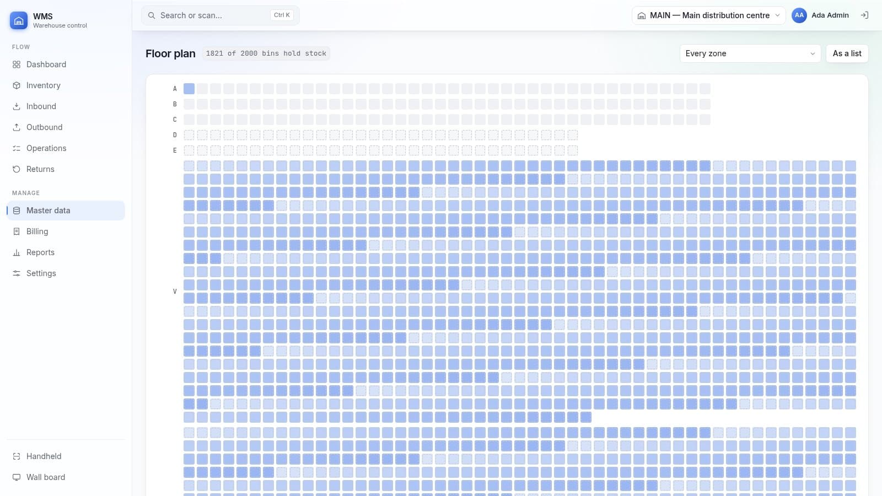Select the highlighted first bin in row A

pyautogui.click(x=189, y=89)
